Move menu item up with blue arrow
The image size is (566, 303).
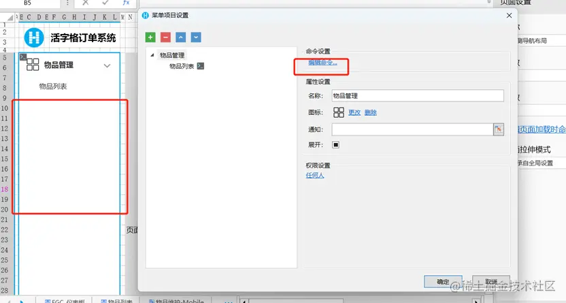click(x=181, y=37)
